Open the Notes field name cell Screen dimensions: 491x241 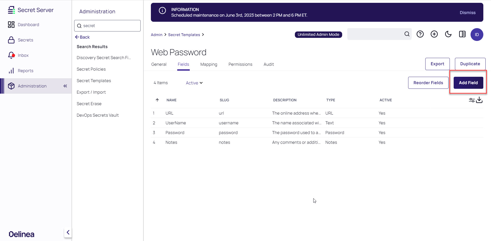pos(171,142)
